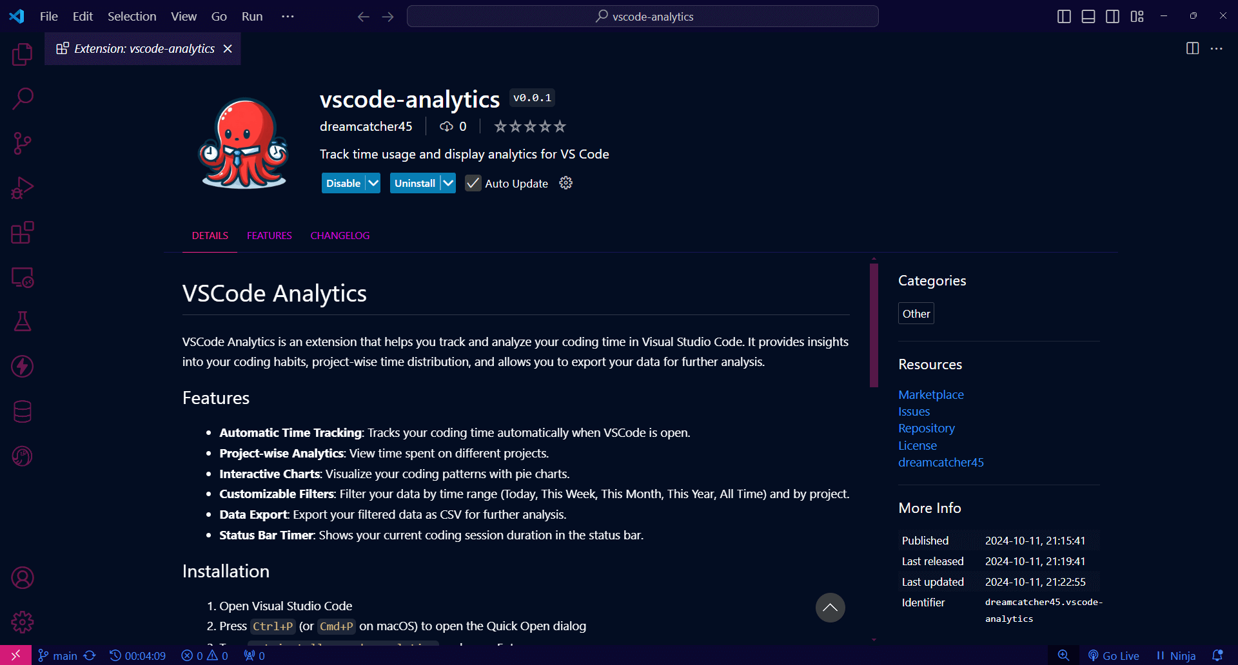The width and height of the screenshot is (1238, 665).
Task: Open the Selection menu
Action: pos(132,17)
